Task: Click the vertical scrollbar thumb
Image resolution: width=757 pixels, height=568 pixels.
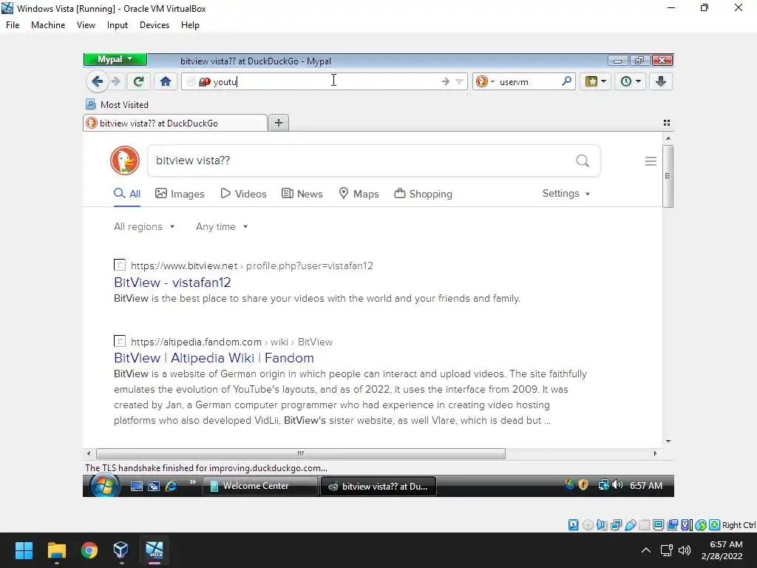Action: click(x=668, y=176)
